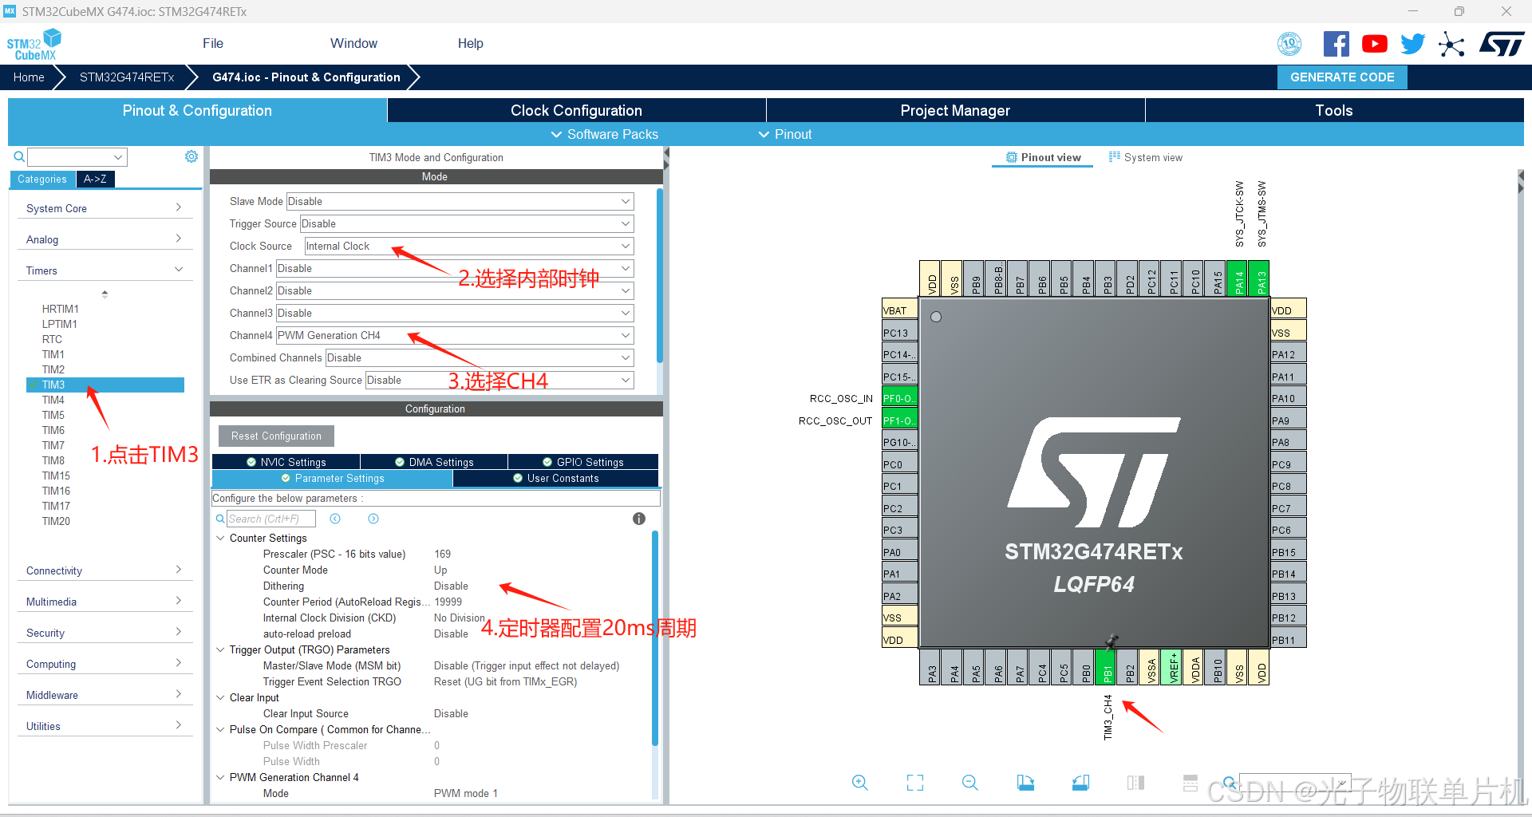Open the Facebook link icon

click(x=1336, y=44)
